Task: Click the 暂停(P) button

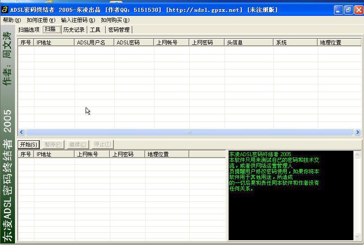Action: [x=53, y=145]
